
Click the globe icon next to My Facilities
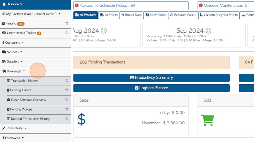[x=4, y=14]
